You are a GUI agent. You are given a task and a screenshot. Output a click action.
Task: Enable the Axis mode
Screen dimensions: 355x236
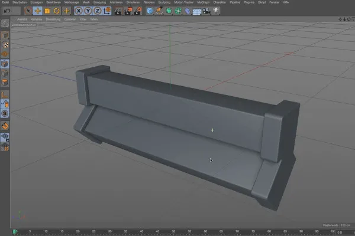pyautogui.click(x=5, y=94)
